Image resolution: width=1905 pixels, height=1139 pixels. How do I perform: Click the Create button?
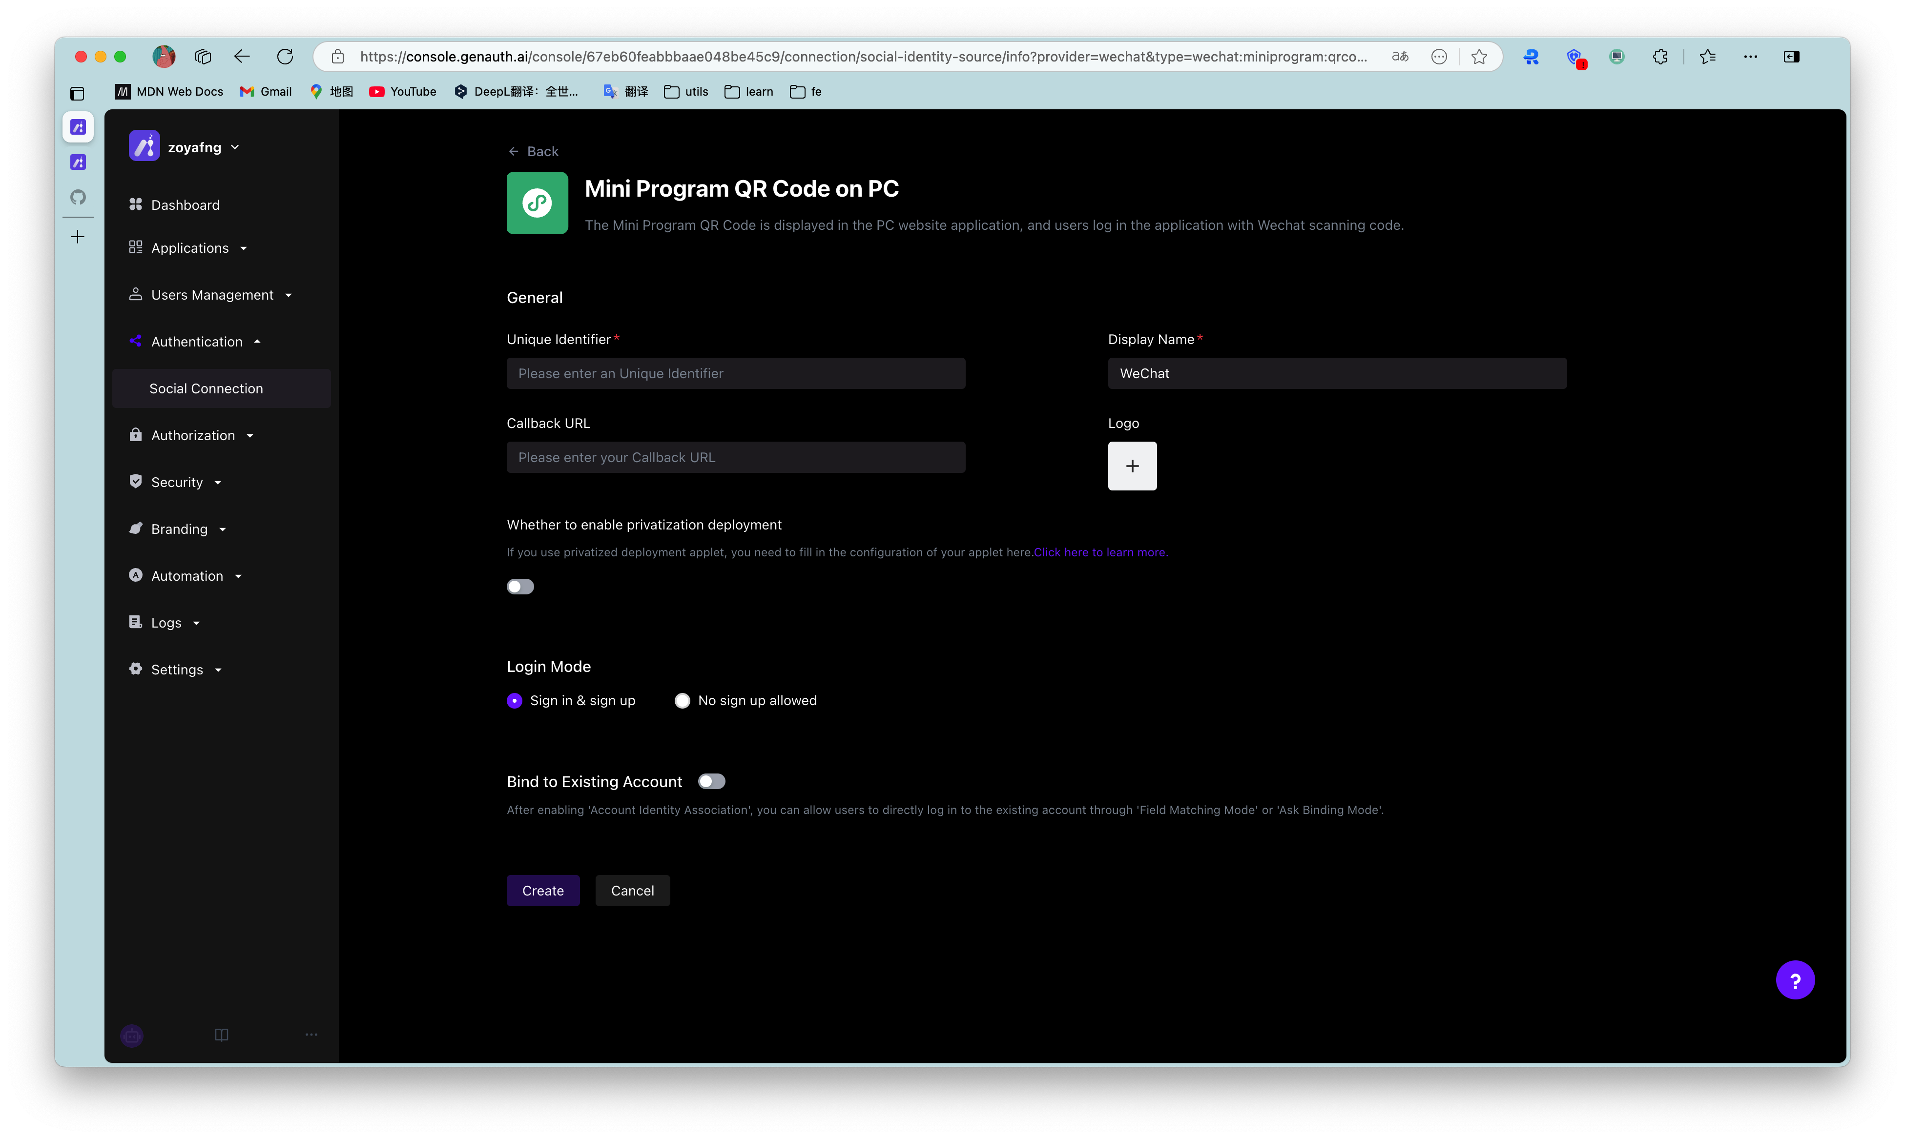tap(543, 890)
